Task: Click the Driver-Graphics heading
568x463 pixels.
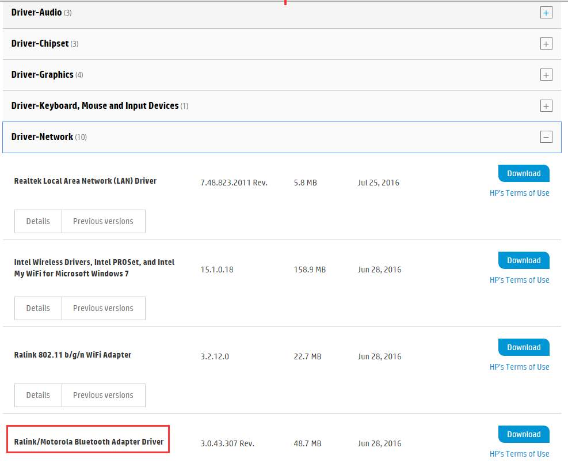Action: 43,75
